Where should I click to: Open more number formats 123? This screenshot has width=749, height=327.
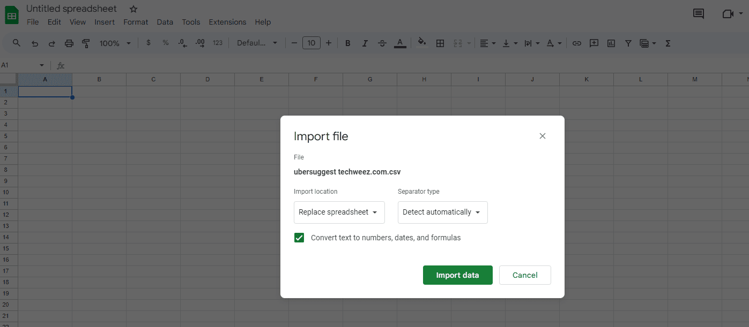pyautogui.click(x=218, y=43)
